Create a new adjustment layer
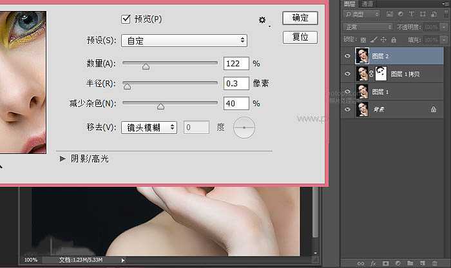The image size is (451, 268). (x=398, y=263)
